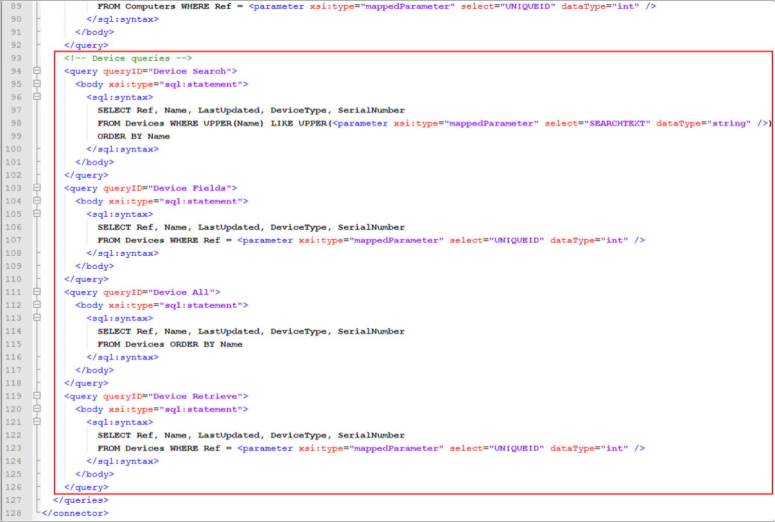
Task: Collapse the sql:syntax fold on line 121
Action: tap(37, 422)
